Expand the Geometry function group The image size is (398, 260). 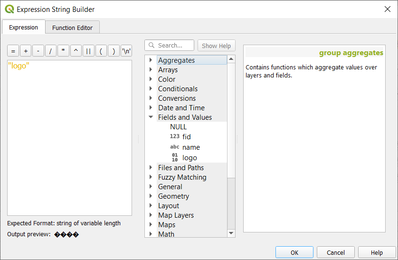(151, 196)
